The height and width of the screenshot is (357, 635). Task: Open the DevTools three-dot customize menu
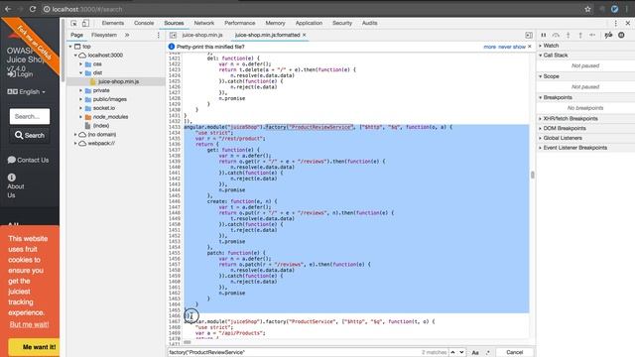[615, 23]
